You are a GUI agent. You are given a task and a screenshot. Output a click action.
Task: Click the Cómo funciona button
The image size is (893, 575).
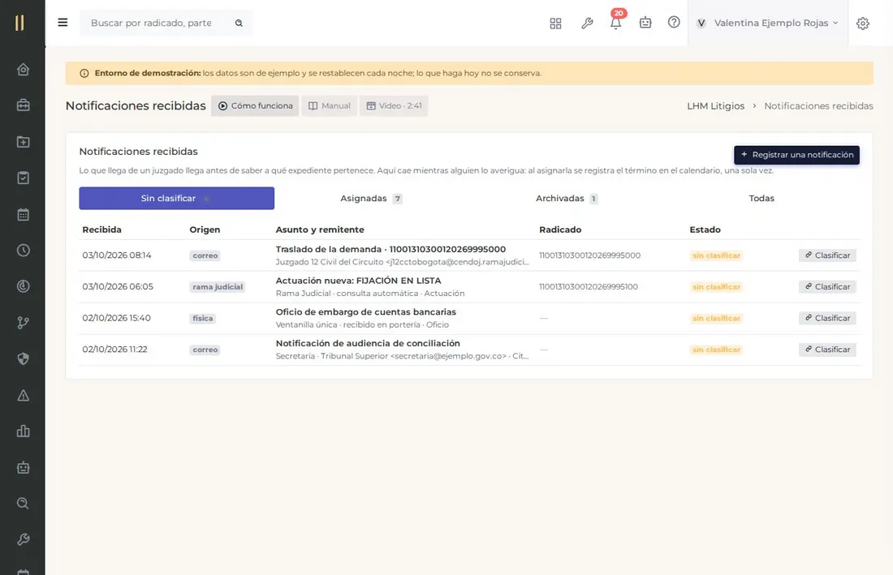tap(255, 105)
